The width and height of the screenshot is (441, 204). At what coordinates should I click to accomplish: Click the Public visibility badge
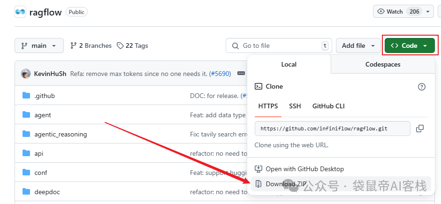pos(76,12)
